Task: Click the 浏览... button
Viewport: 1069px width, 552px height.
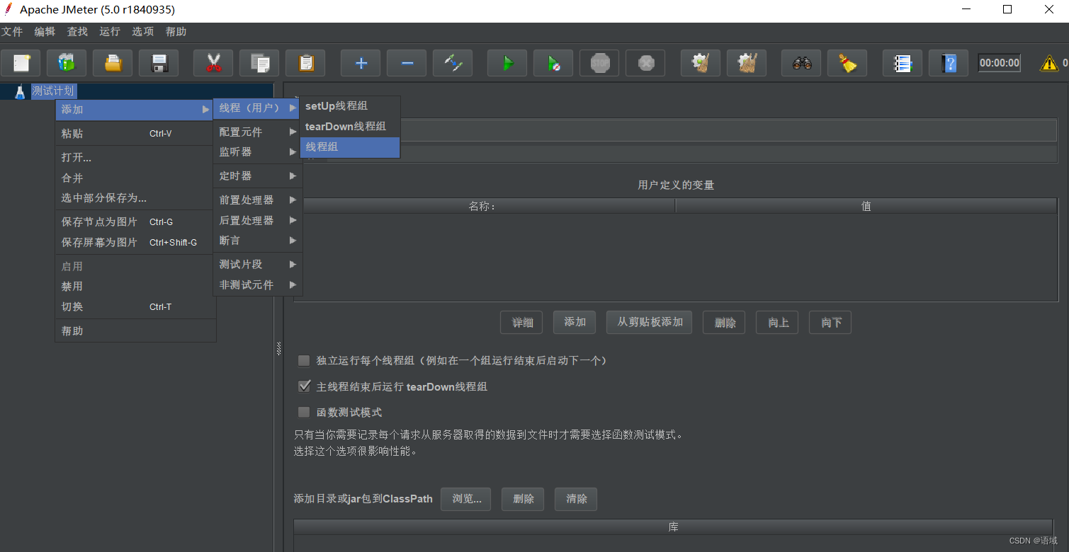Action: coord(466,499)
